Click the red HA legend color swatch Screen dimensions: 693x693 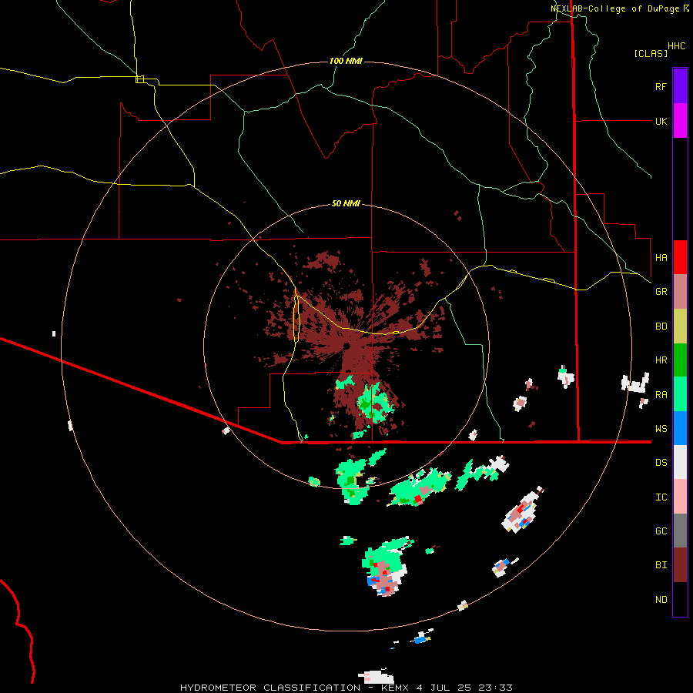pyautogui.click(x=680, y=257)
